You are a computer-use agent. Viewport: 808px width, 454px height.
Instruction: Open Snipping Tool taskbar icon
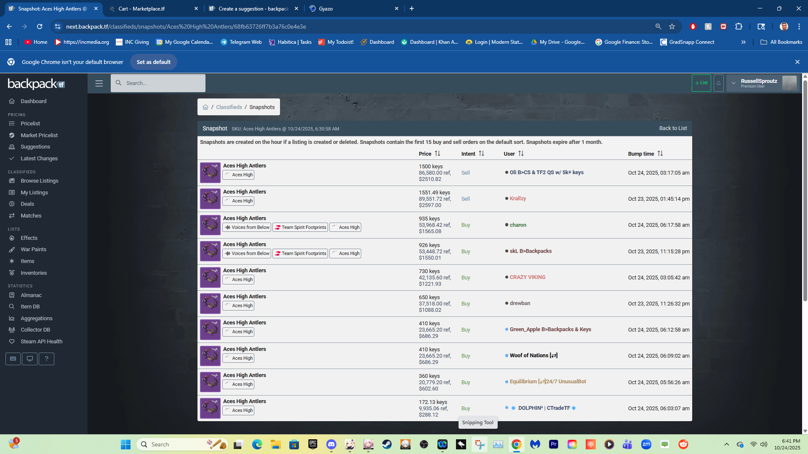pyautogui.click(x=480, y=444)
